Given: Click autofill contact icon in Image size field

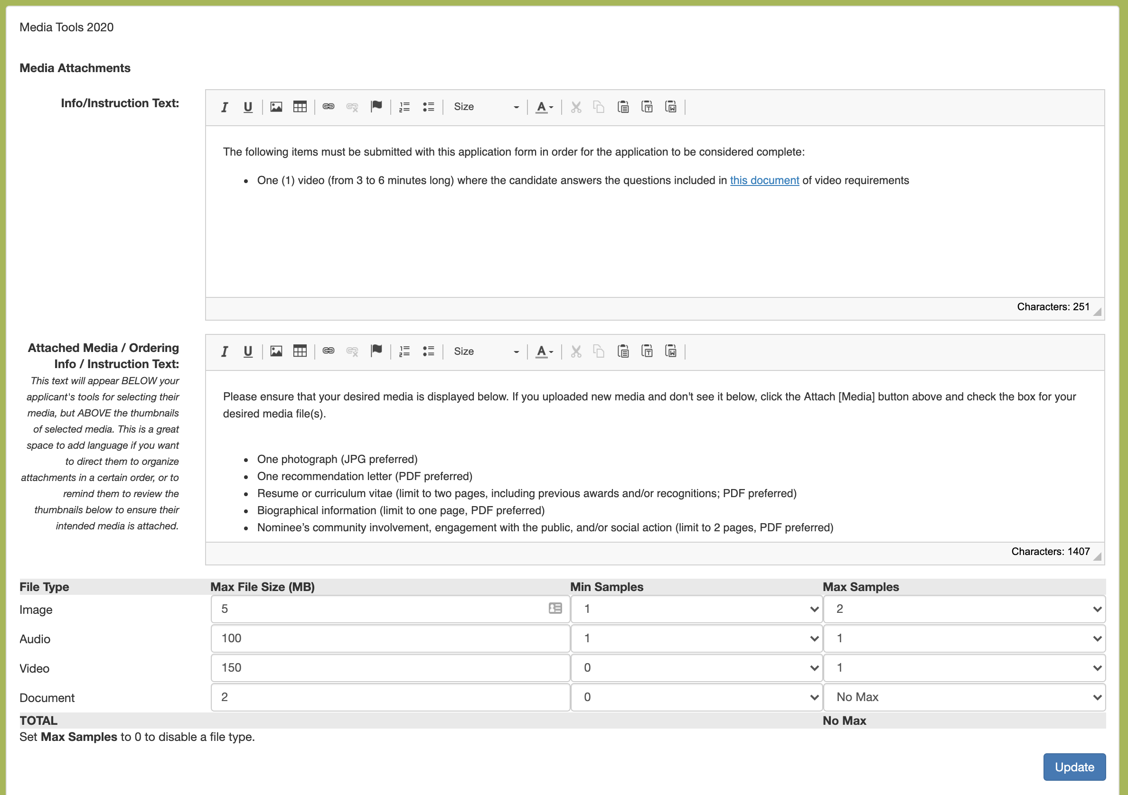Looking at the screenshot, I should 555,609.
